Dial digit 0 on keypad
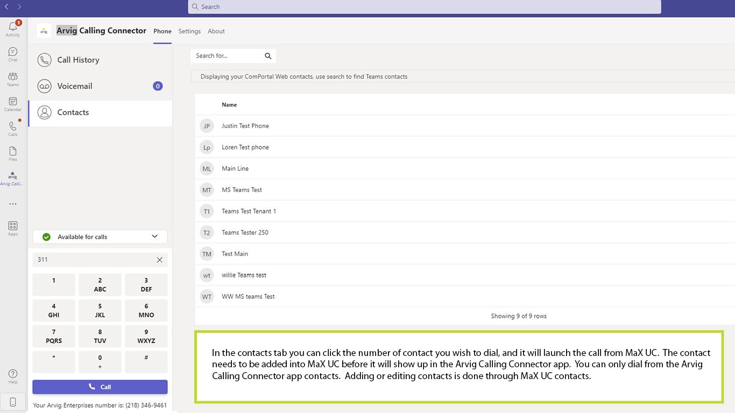The height and width of the screenshot is (413, 735). click(100, 362)
